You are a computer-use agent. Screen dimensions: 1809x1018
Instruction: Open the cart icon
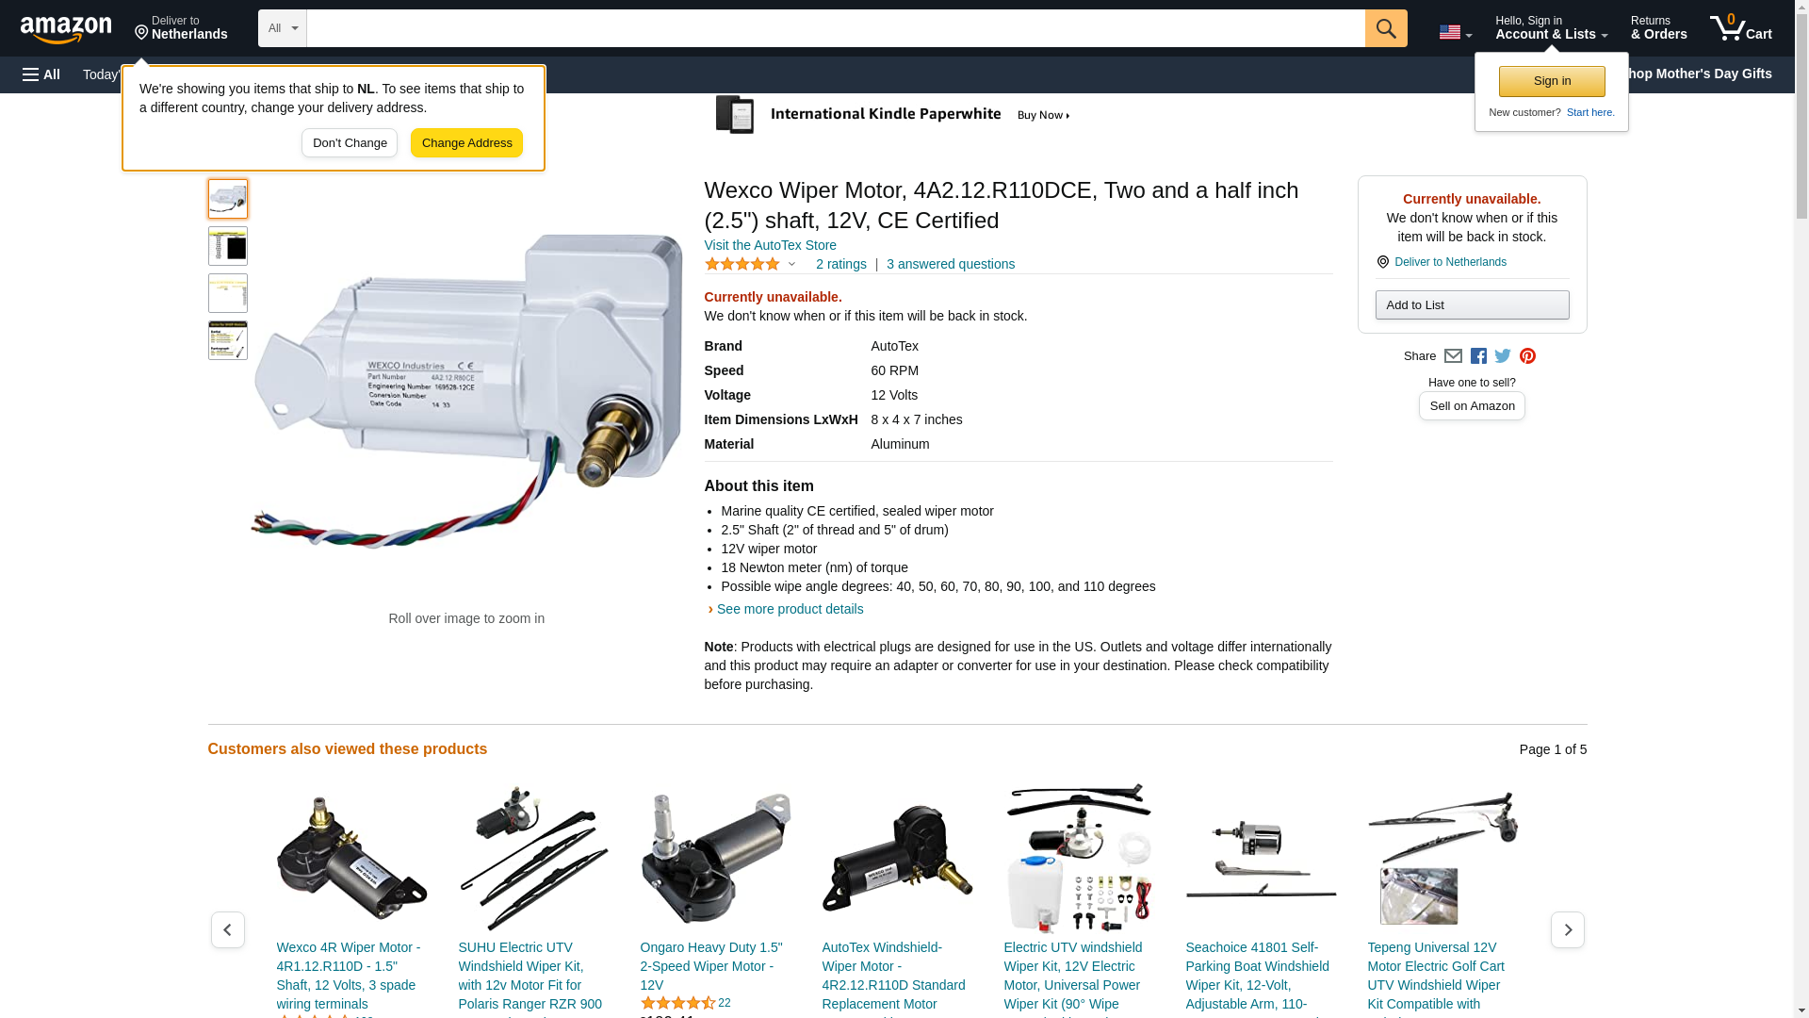pyautogui.click(x=1741, y=27)
